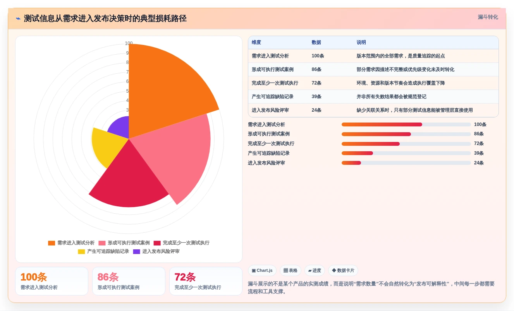Image resolution: width=514 pixels, height=311 pixels.
Task: Toggle 产生可追踪缺陷记录 yellow legend swatch
Action: coord(81,252)
